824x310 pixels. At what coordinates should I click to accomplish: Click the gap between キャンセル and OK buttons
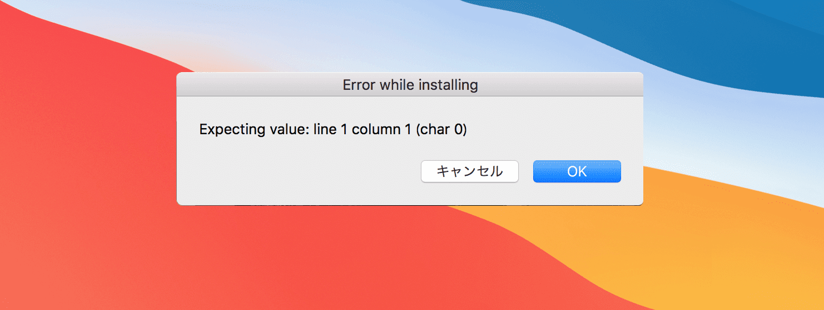(x=526, y=172)
